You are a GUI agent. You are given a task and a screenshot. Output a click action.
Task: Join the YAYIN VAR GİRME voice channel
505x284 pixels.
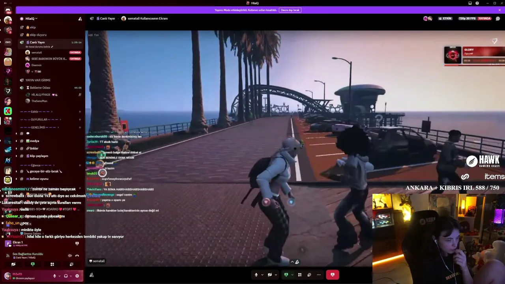click(51, 80)
